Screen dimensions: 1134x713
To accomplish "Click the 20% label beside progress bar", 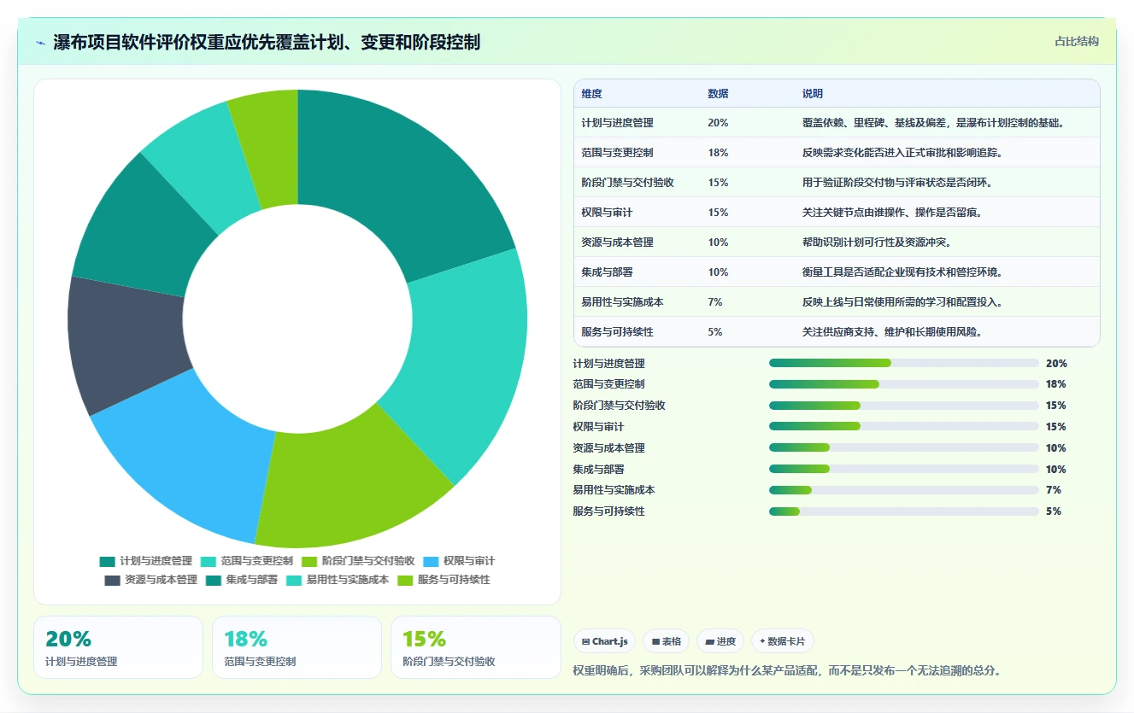I will coord(1056,363).
